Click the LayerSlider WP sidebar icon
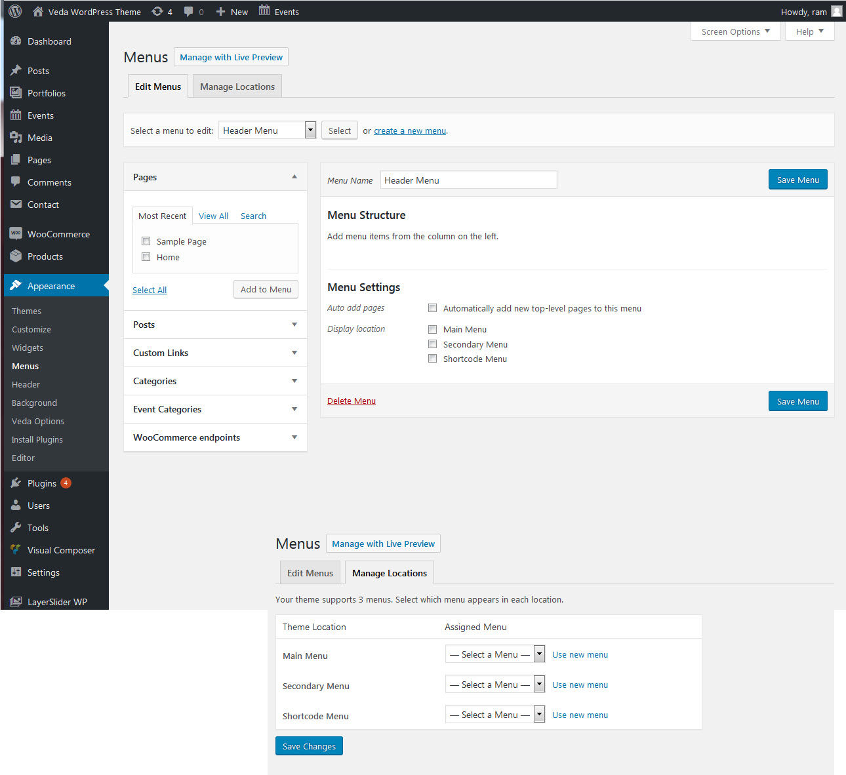Image resolution: width=846 pixels, height=775 pixels. tap(16, 601)
